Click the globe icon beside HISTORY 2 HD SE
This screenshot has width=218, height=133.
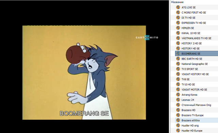click(x=178, y=43)
